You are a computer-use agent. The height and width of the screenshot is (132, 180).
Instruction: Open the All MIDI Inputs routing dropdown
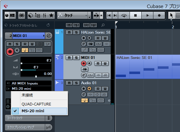[x=28, y=83]
